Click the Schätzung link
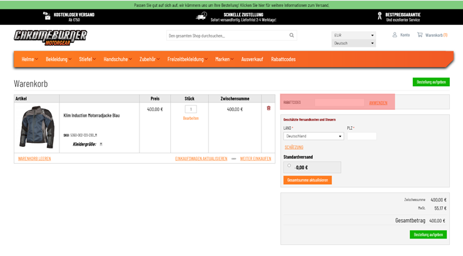The height and width of the screenshot is (256, 463). 294,147
